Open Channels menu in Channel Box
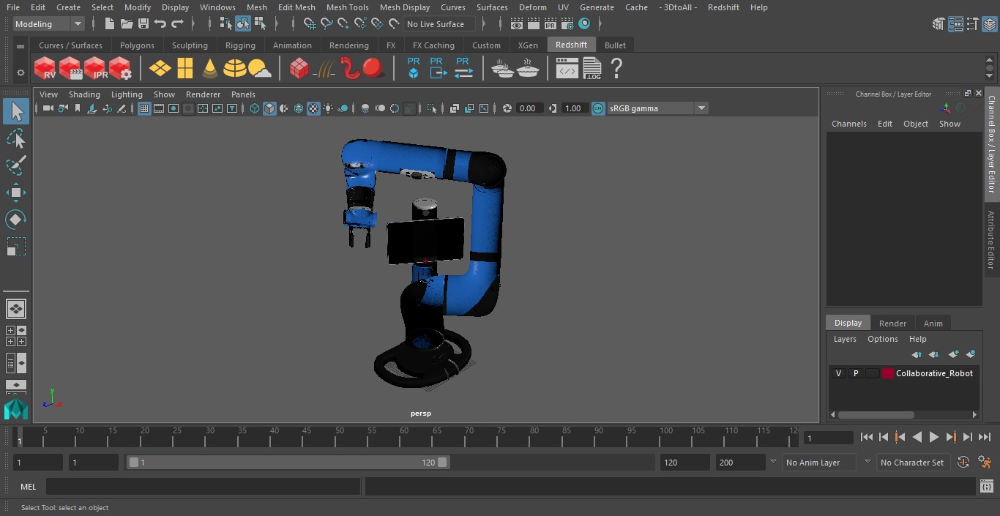The height and width of the screenshot is (516, 1000). click(848, 124)
